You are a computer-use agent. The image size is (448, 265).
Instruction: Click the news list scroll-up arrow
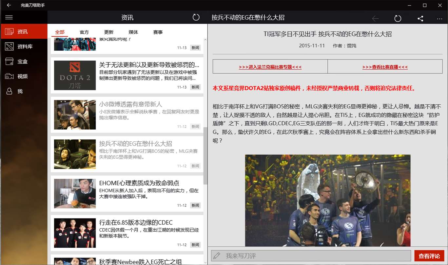(205, 40)
